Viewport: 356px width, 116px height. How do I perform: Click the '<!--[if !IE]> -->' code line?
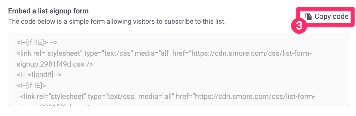pos(37,43)
